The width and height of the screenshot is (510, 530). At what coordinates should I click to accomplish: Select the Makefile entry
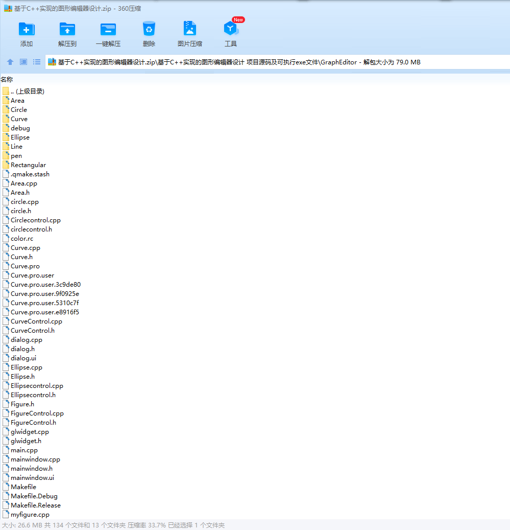19,487
